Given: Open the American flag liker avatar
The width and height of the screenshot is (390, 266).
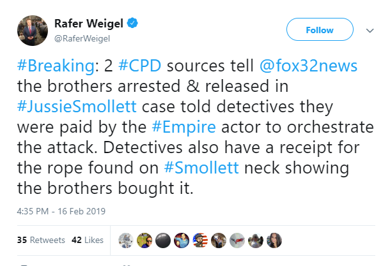Looking at the screenshot, I should tap(200, 240).
